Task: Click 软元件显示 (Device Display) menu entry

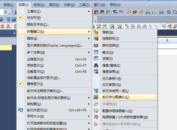Action: (x=37, y=110)
